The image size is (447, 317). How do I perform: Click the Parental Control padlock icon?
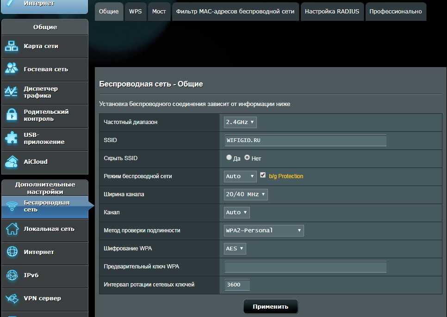coord(12,115)
